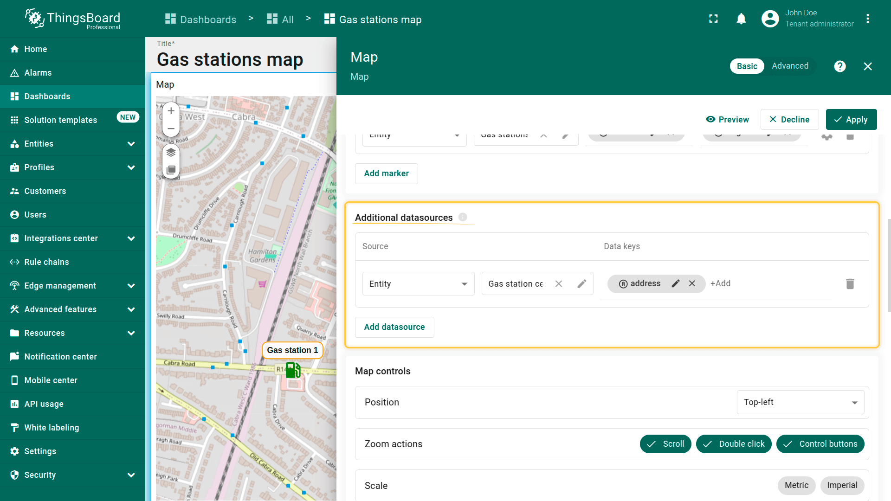Edit the address data key pencil
Image resolution: width=891 pixels, height=501 pixels.
(x=676, y=283)
